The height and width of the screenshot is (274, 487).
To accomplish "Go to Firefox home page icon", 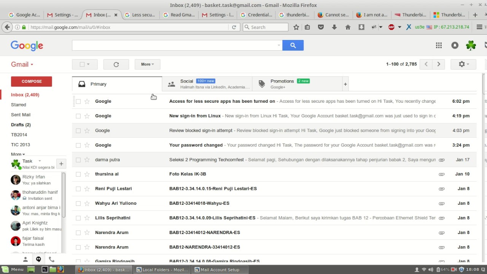I will coord(348,27).
